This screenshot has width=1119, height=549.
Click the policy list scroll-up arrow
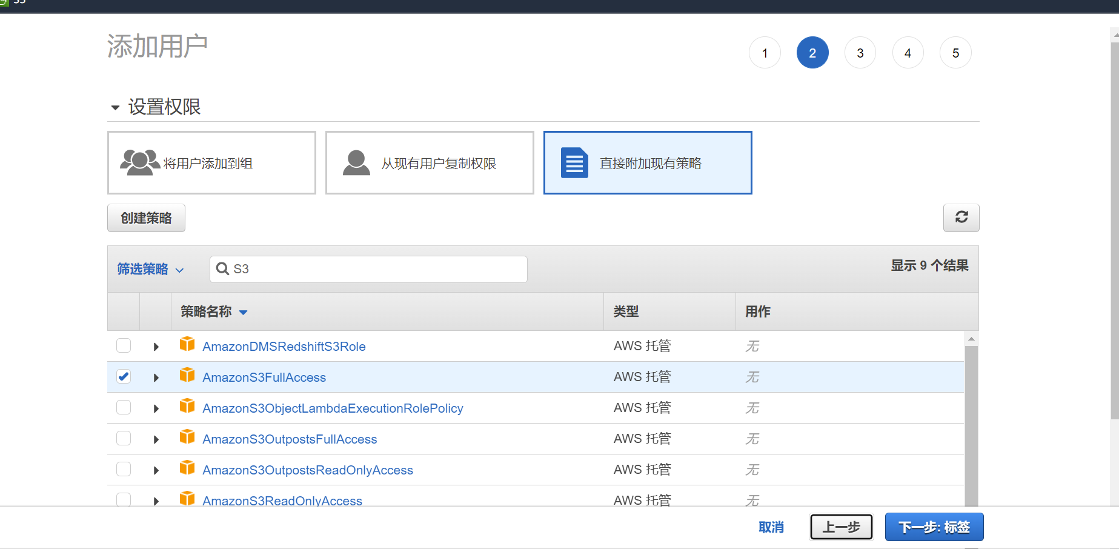tap(971, 339)
